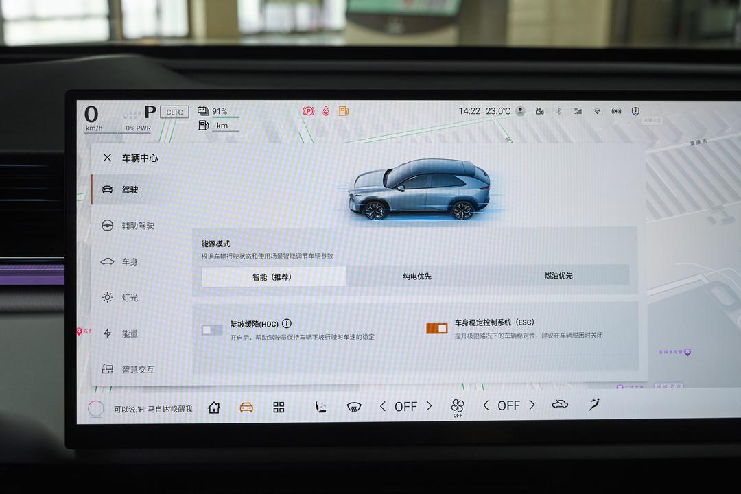Tap the cellular signal status icon
Screen dimensions: 741x494
pos(578,111)
